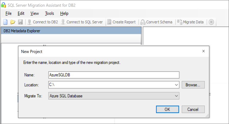Click the New Project toolbar icon
Image resolution: width=229 pixels, height=124 pixels.
(x=5, y=22)
